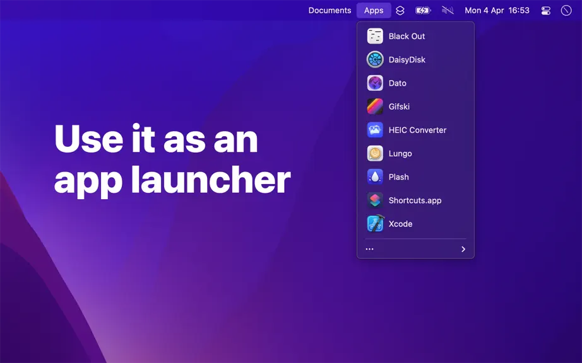
Task: Open the date and time clock
Action: [497, 10]
